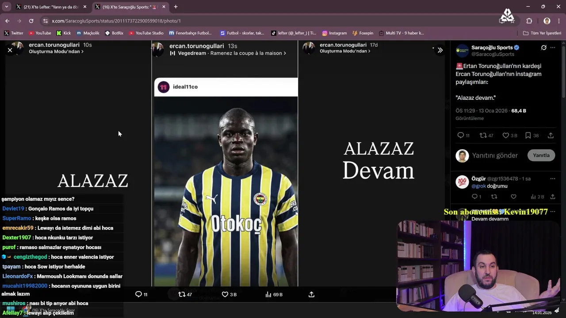Viewport: 566px width, 318px height.
Task: Collapse the tweet side panel with double chevron
Action: [440, 50]
